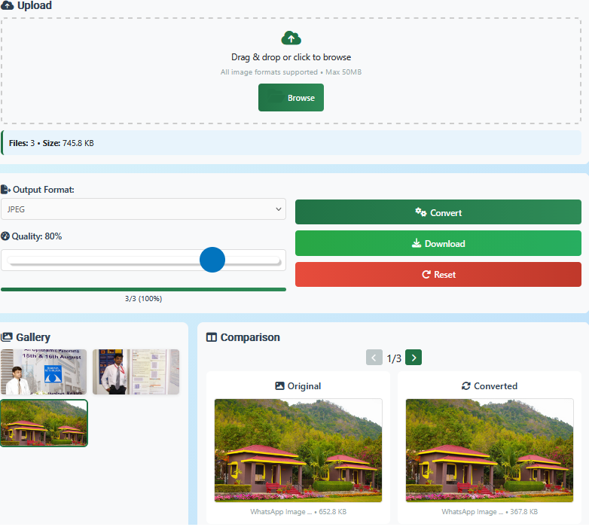Image resolution: width=589 pixels, height=527 pixels.
Task: Click the Quality slider handle
Action: (212, 260)
